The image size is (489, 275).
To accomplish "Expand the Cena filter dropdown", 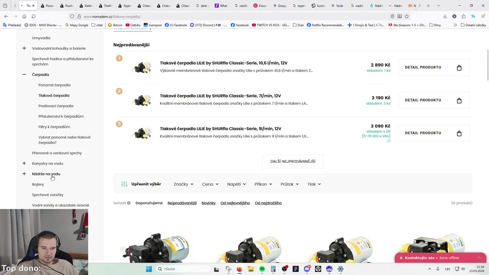I will point(210,184).
